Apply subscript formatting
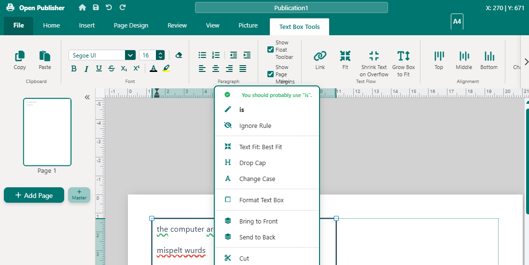 [x=124, y=69]
